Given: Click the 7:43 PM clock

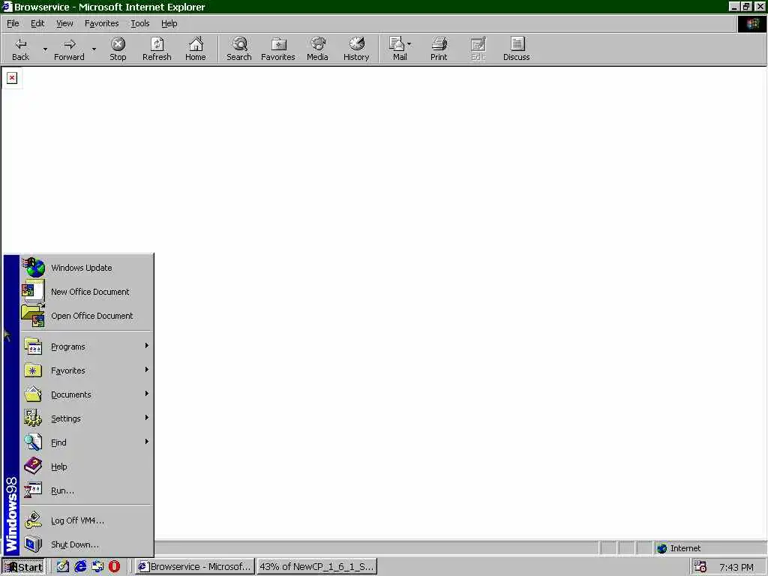Looking at the screenshot, I should tap(736, 567).
